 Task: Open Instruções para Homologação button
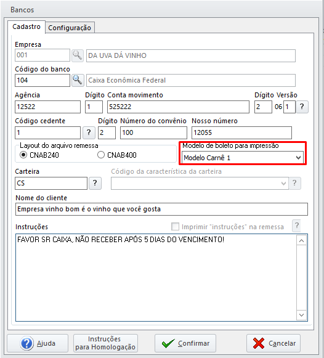pos(105,343)
